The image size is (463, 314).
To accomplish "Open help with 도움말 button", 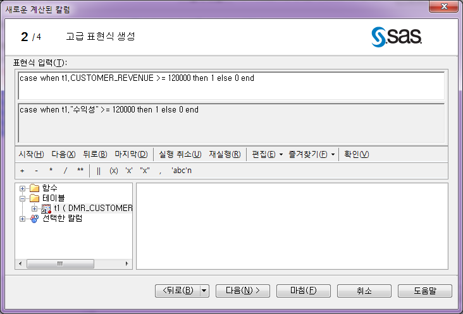I will click(425, 291).
